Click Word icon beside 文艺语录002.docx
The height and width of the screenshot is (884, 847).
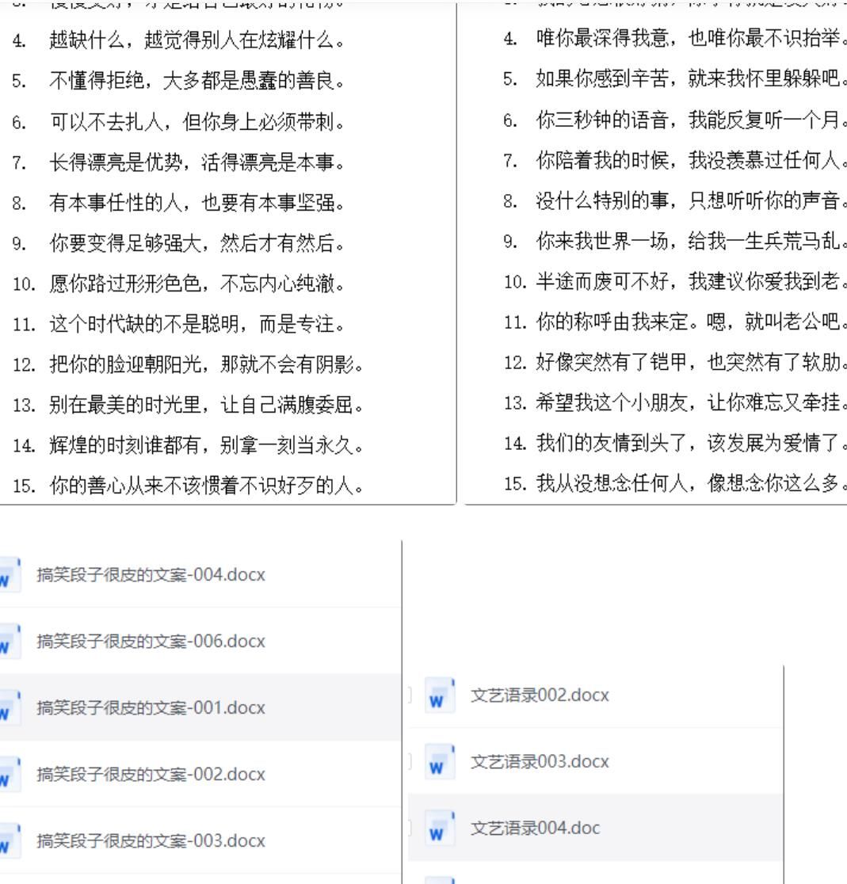439,695
